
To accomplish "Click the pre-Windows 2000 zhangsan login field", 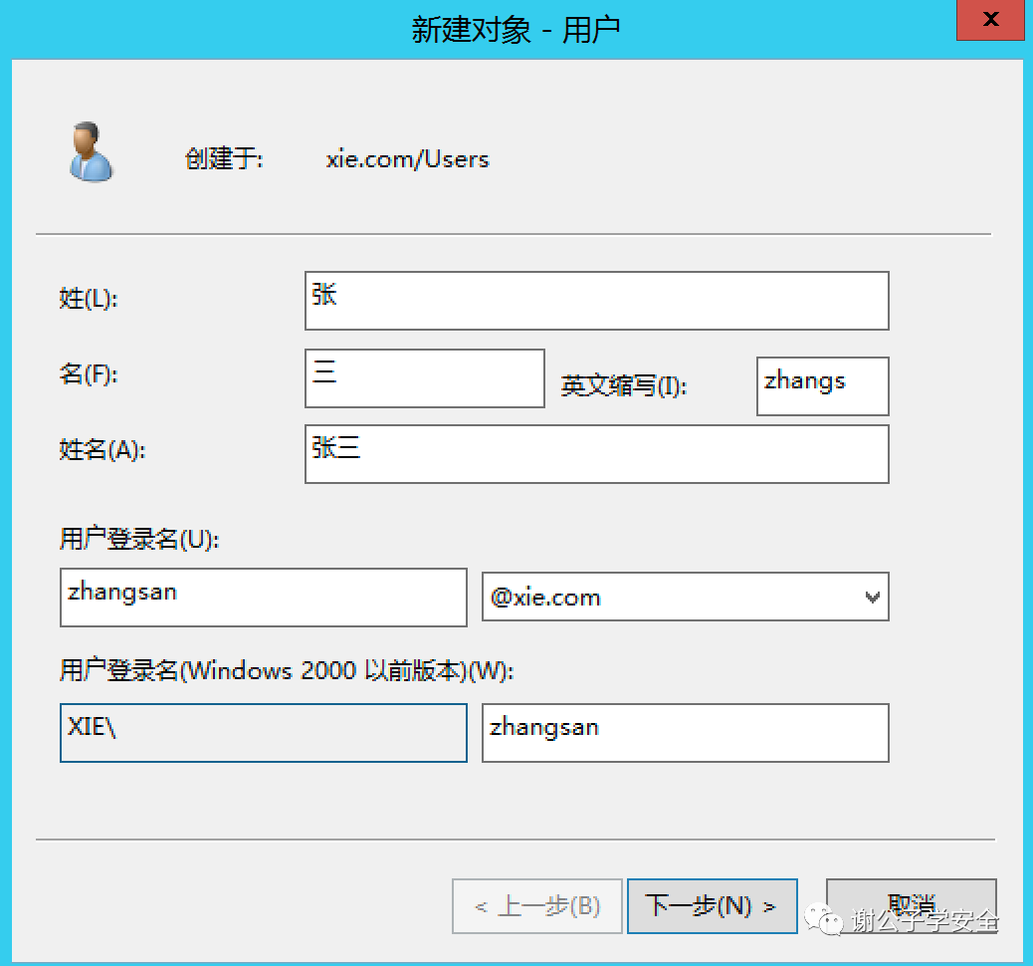I will coord(685,733).
